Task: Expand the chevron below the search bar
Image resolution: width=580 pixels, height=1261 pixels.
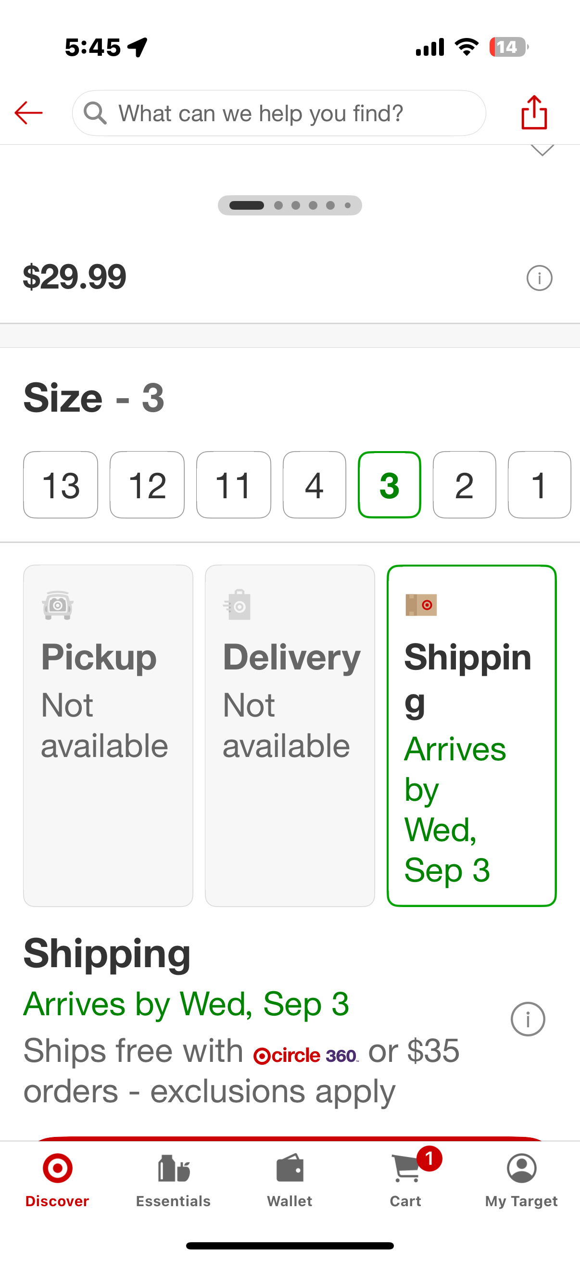Action: point(542,150)
